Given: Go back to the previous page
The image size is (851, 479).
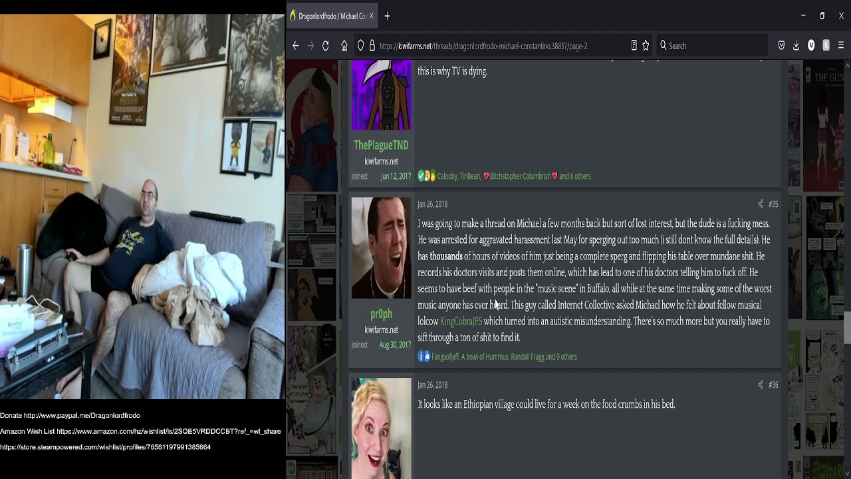Looking at the screenshot, I should click(x=296, y=46).
